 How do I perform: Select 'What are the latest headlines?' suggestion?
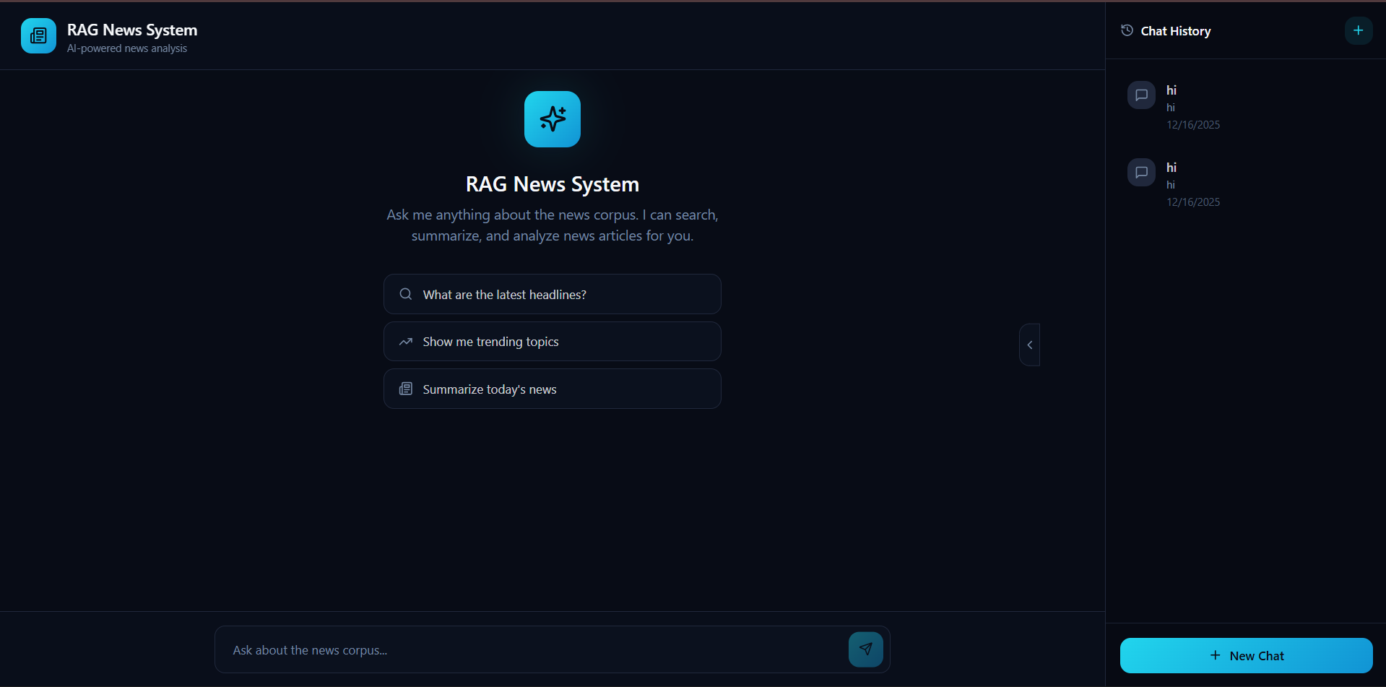point(553,294)
